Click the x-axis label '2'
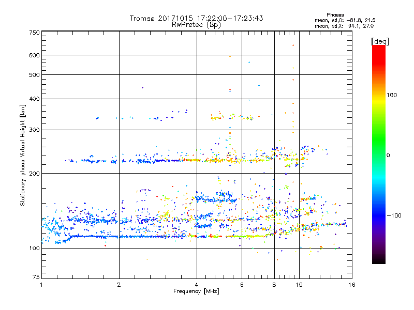 click(119, 285)
